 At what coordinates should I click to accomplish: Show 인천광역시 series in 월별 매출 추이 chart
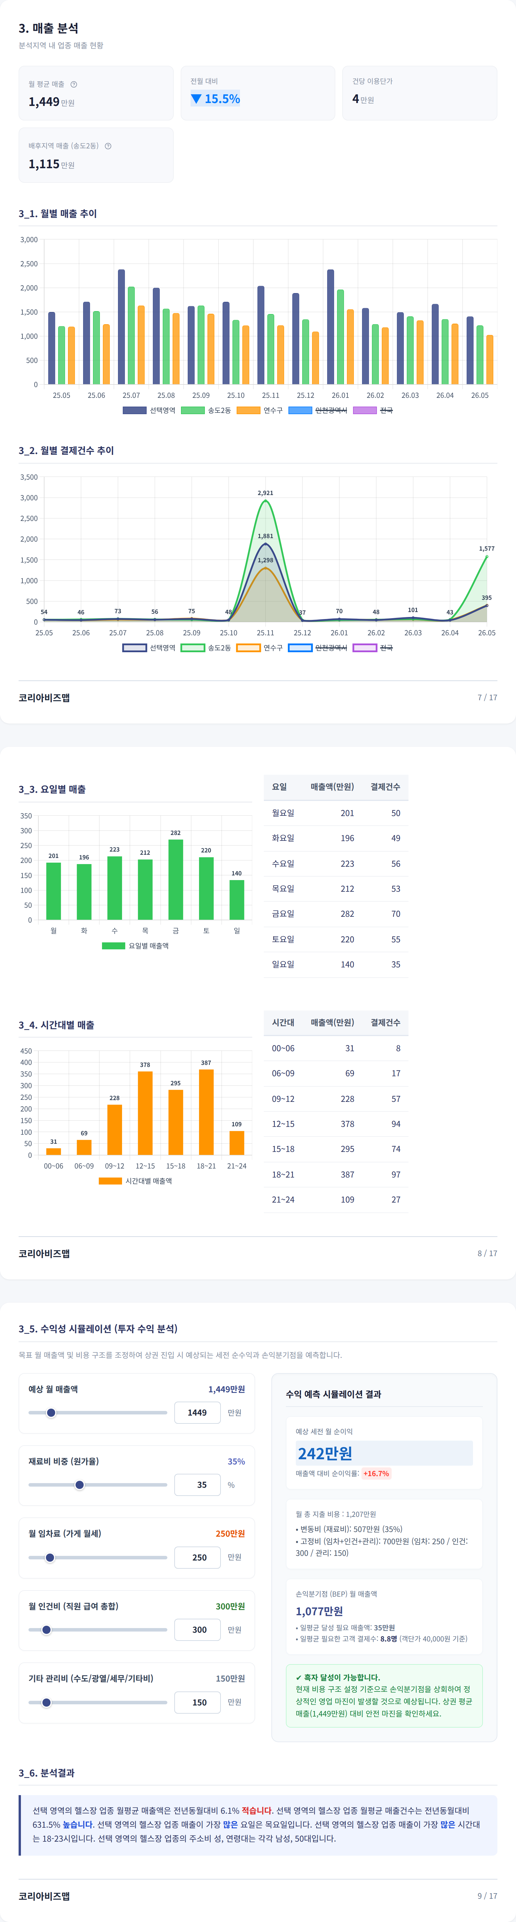coord(317,410)
